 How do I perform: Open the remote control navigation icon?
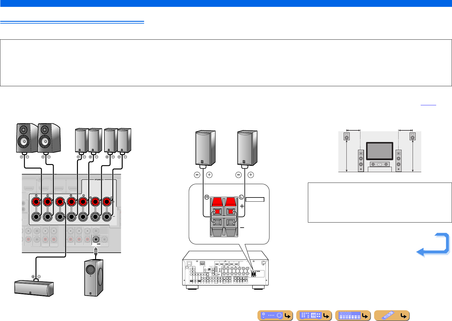(392, 316)
